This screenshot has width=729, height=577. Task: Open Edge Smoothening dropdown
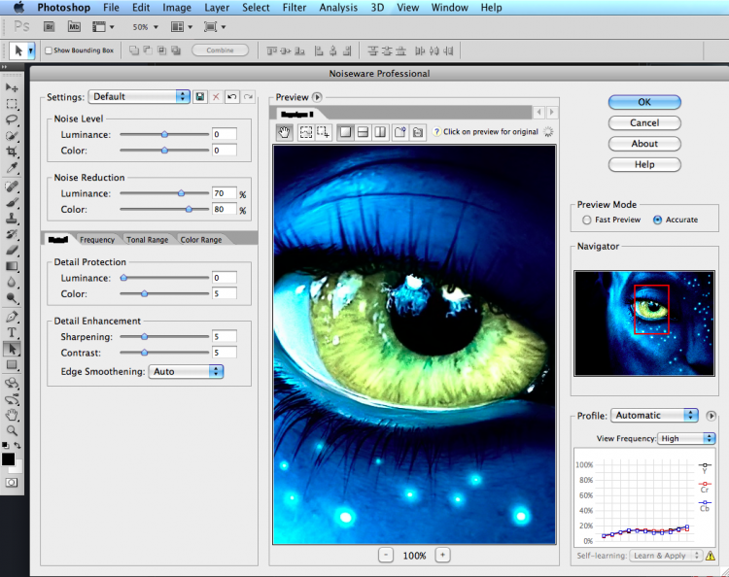187,371
